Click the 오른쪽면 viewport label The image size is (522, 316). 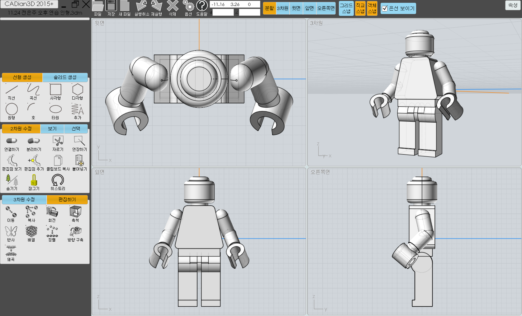320,172
